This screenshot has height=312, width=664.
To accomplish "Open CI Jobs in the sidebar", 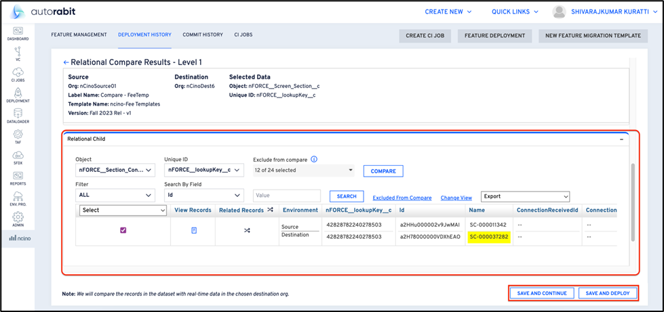I will click(18, 72).
